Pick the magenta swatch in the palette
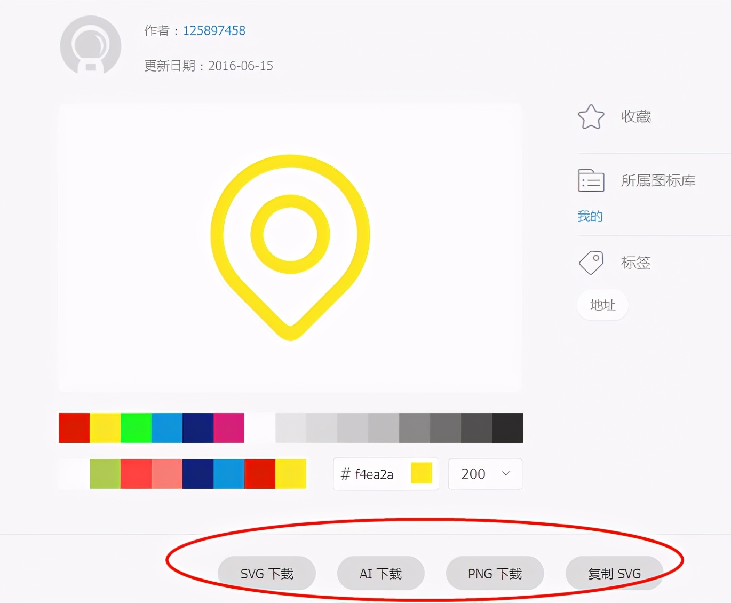Screen dimensions: 731x603 click(229, 428)
